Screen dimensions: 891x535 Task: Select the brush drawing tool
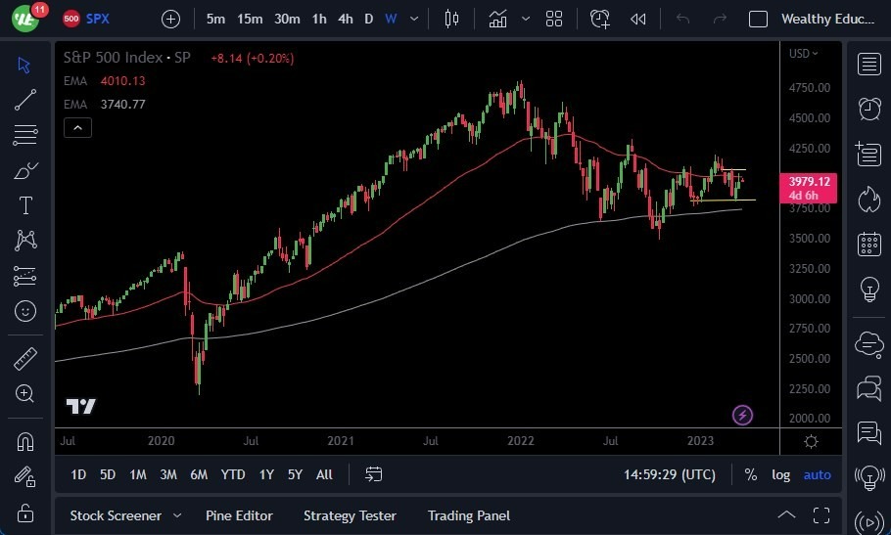pyautogui.click(x=25, y=170)
